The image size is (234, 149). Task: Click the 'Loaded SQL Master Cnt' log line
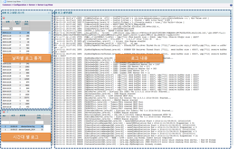tap(101, 67)
